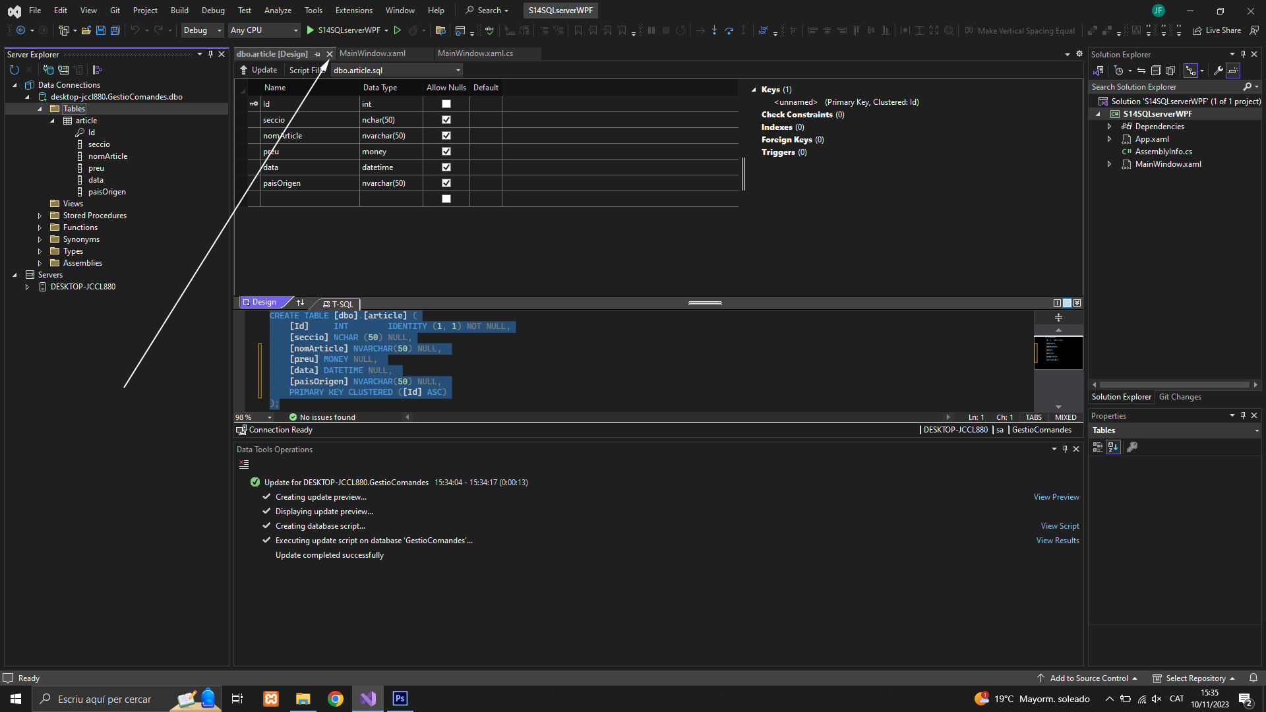Click the Clear All icon in Data Tools Operations
This screenshot has height=712, width=1266.
(x=244, y=465)
